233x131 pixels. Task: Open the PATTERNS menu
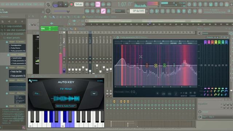pyautogui.click(x=14, y=4)
